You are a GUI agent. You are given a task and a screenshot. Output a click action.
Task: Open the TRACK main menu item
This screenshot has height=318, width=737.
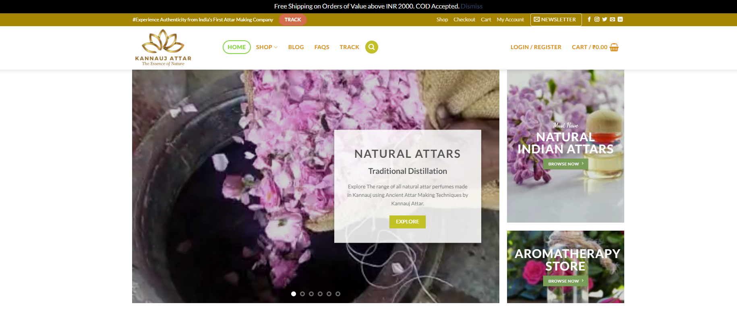(349, 47)
